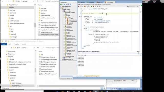164x92 pixels.
Task: Switch to details view icon in lower Explorer
Action: tap(102, 88)
